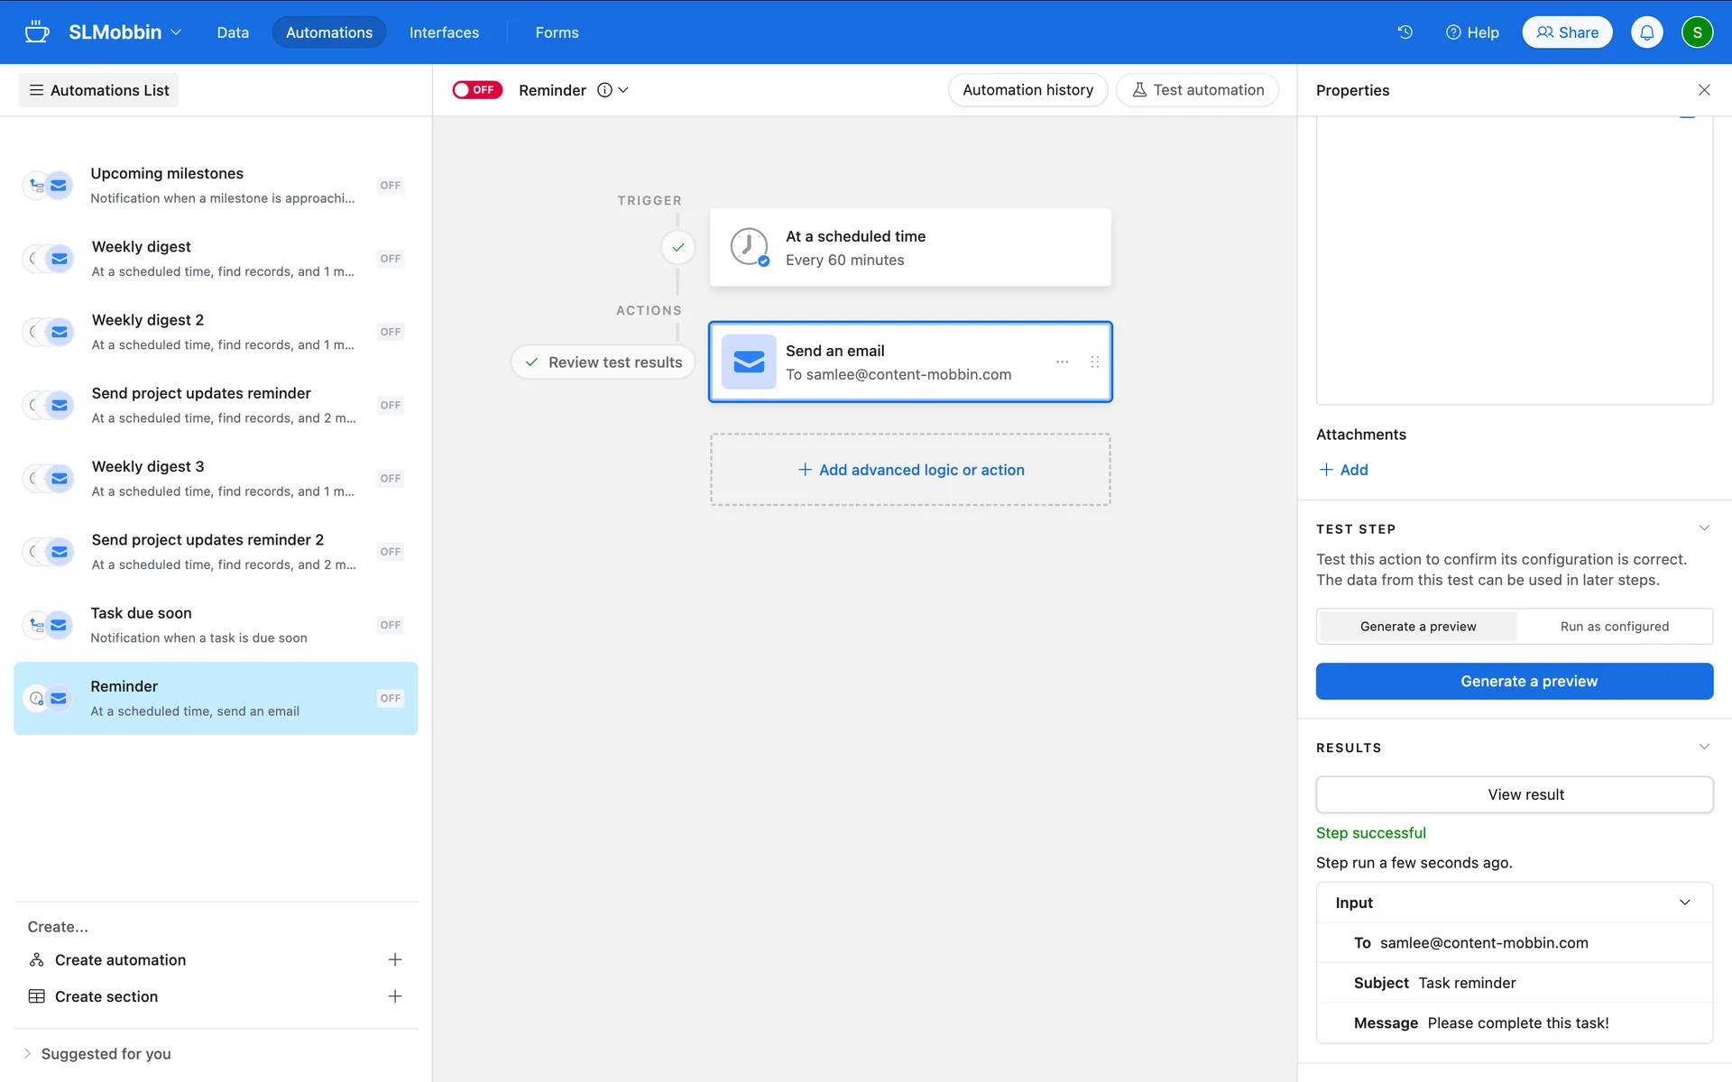Open the user avatar S menu
The image size is (1732, 1082).
coord(1697,32)
